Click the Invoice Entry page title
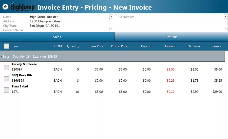 click(x=94, y=7)
